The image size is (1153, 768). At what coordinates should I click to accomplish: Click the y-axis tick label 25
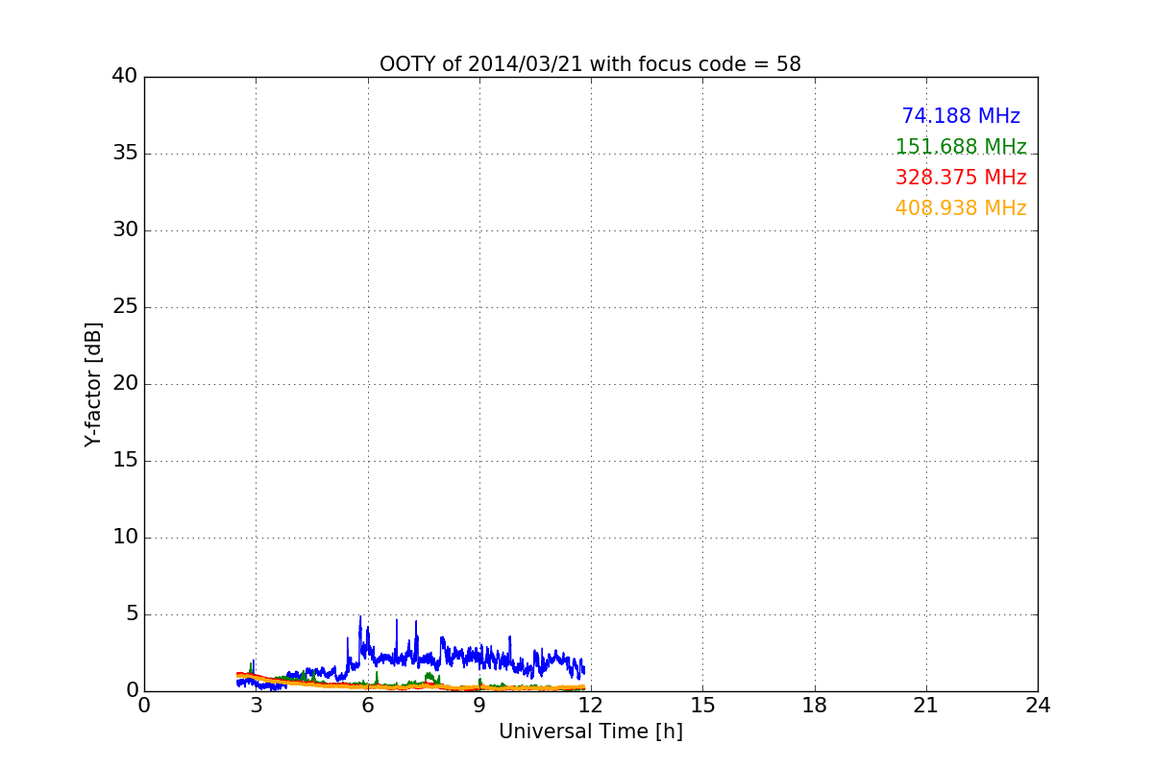(125, 307)
